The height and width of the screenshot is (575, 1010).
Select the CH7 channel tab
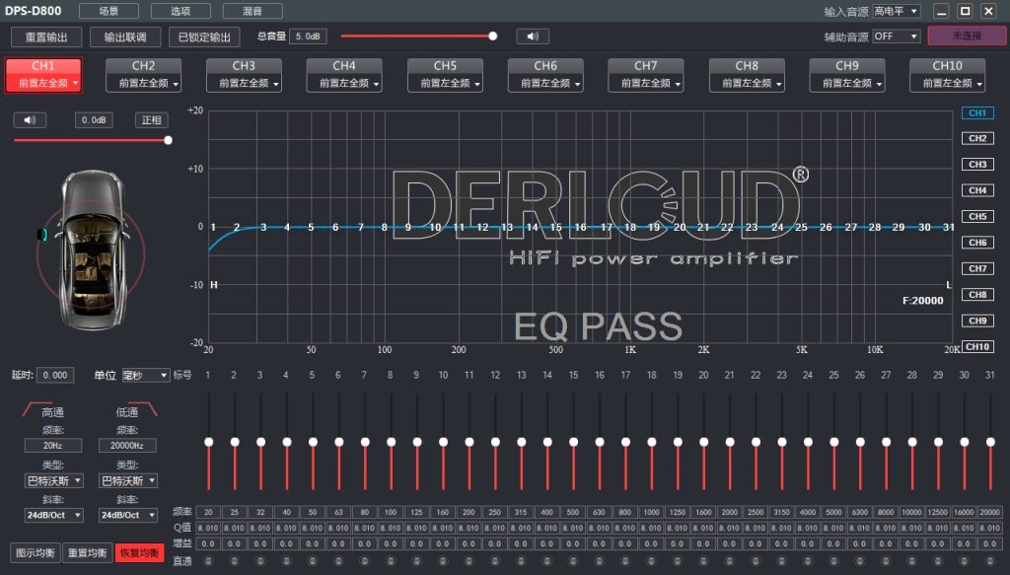(x=645, y=66)
